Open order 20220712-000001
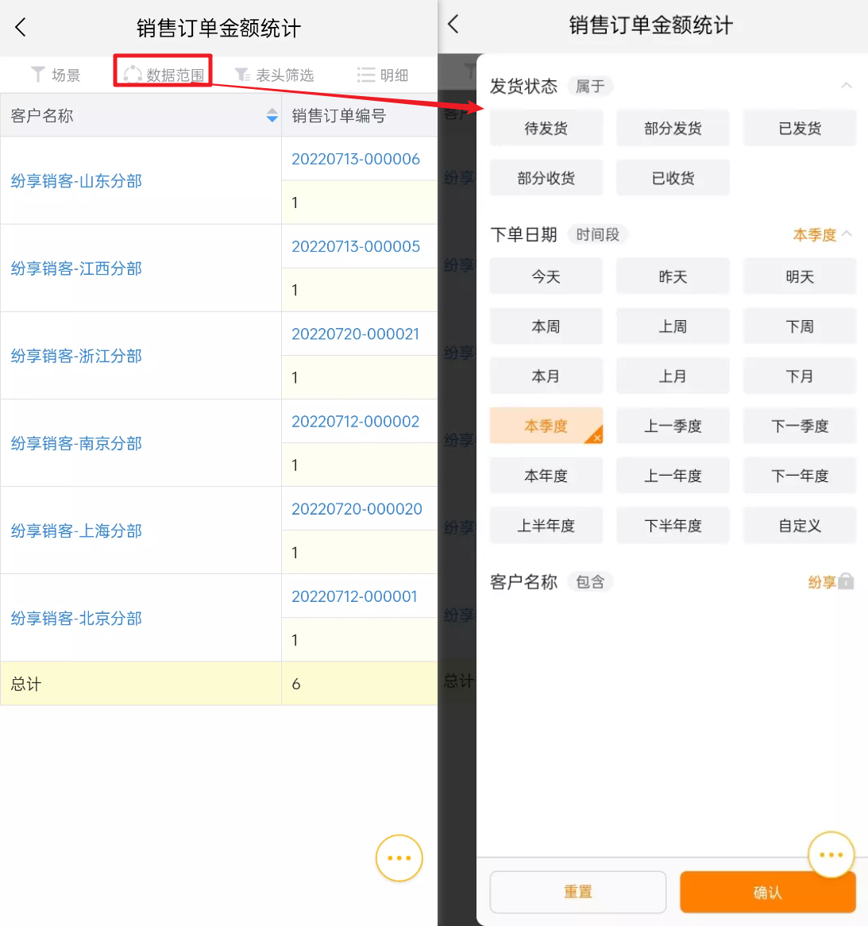The width and height of the screenshot is (868, 926). 354,596
